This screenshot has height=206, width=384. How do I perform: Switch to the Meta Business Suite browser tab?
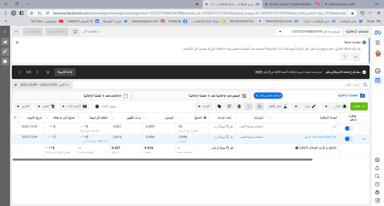[352, 4]
